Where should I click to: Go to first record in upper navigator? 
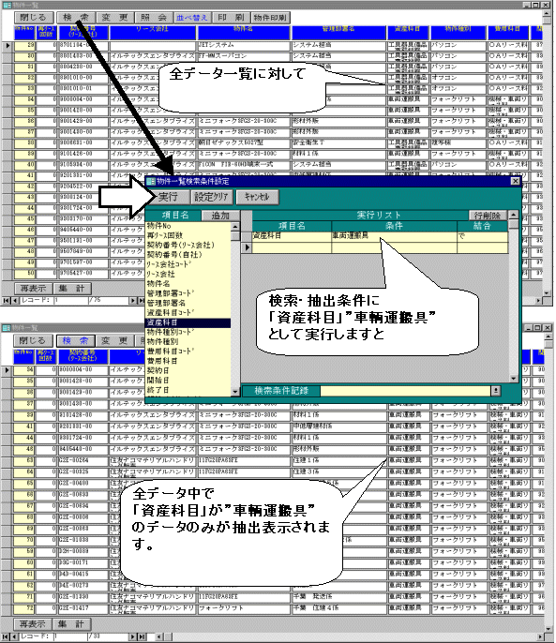tap(7, 301)
